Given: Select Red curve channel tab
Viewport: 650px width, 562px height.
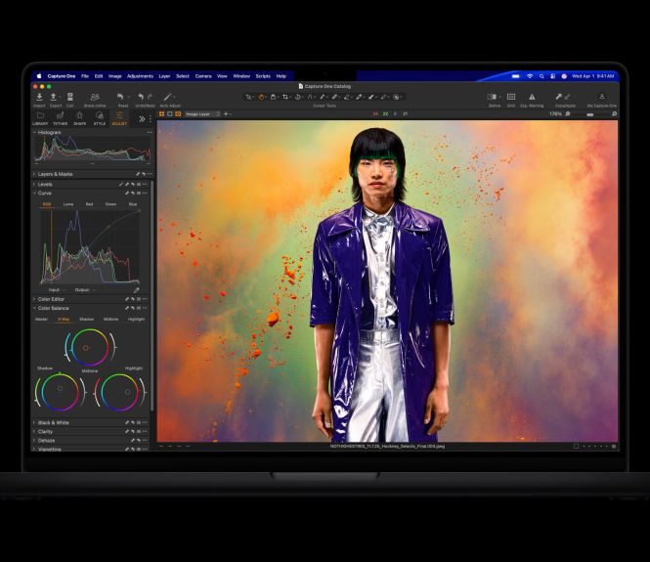Looking at the screenshot, I should pos(89,204).
